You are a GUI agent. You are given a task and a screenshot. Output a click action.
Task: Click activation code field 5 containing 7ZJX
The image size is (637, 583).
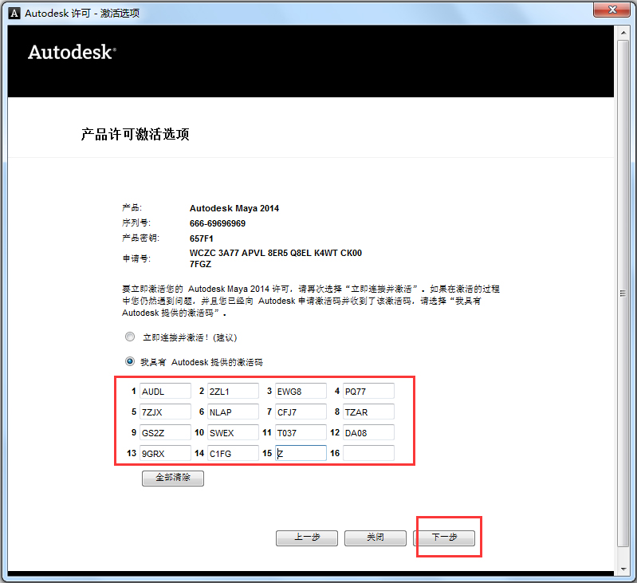coord(165,412)
